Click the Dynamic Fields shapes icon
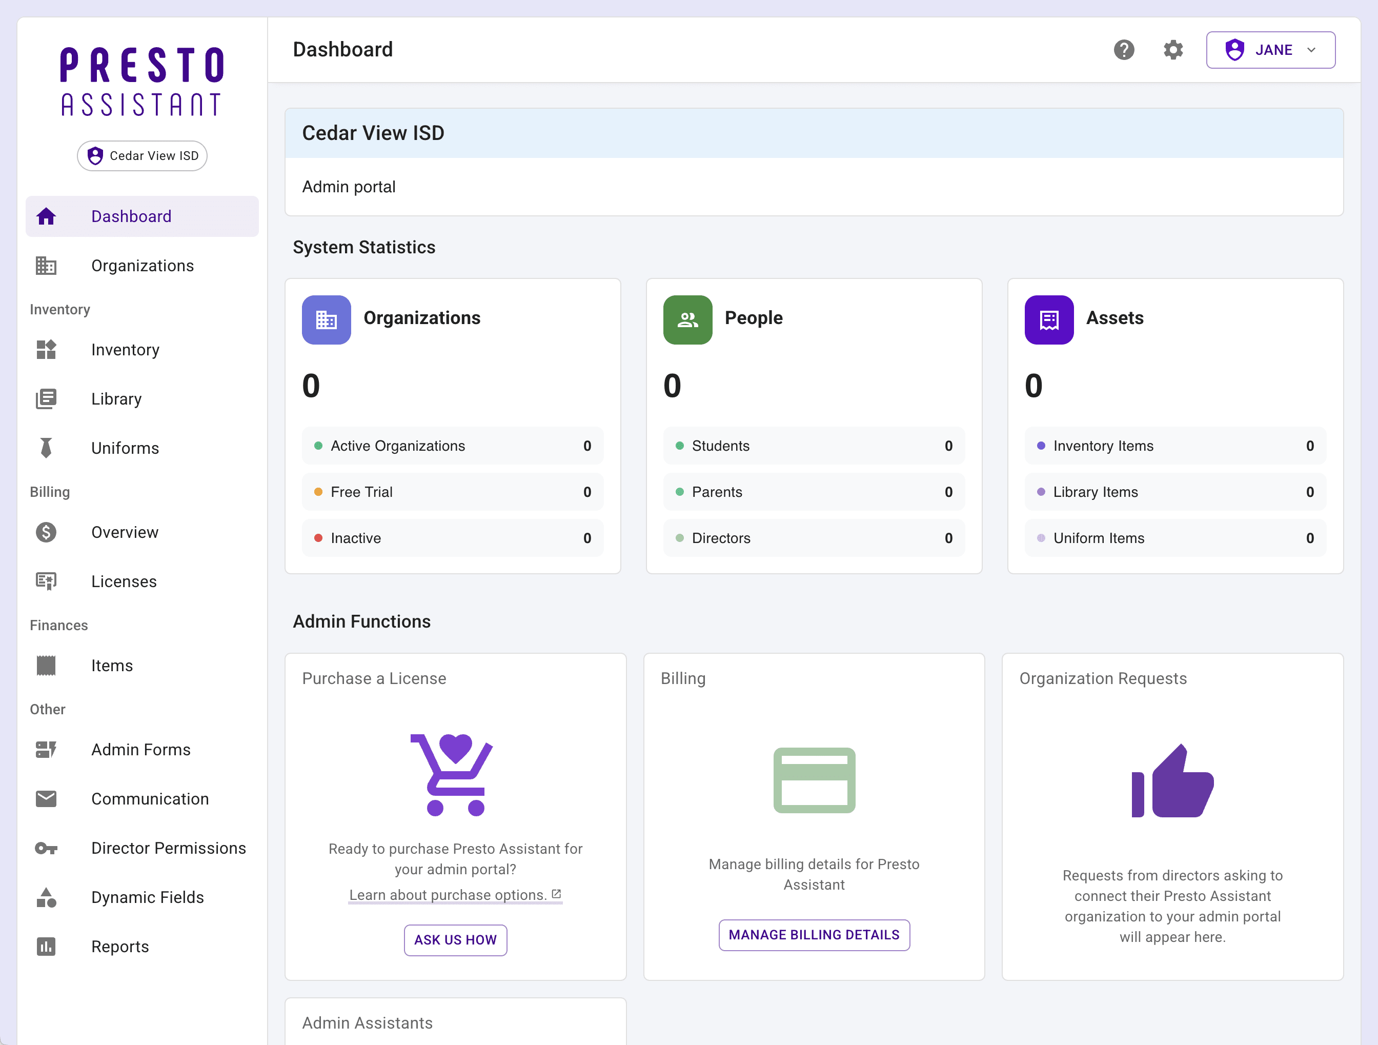The image size is (1378, 1045). pos(46,897)
